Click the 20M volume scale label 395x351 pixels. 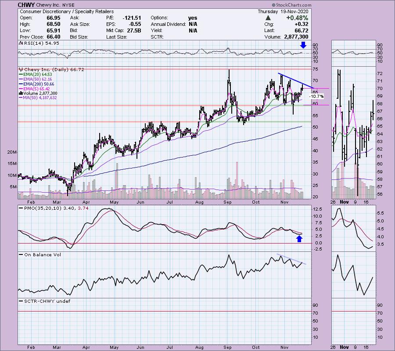(12, 152)
